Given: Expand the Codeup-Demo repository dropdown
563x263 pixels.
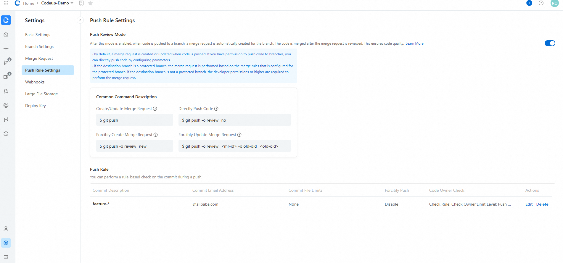Looking at the screenshot, I should click(72, 3).
